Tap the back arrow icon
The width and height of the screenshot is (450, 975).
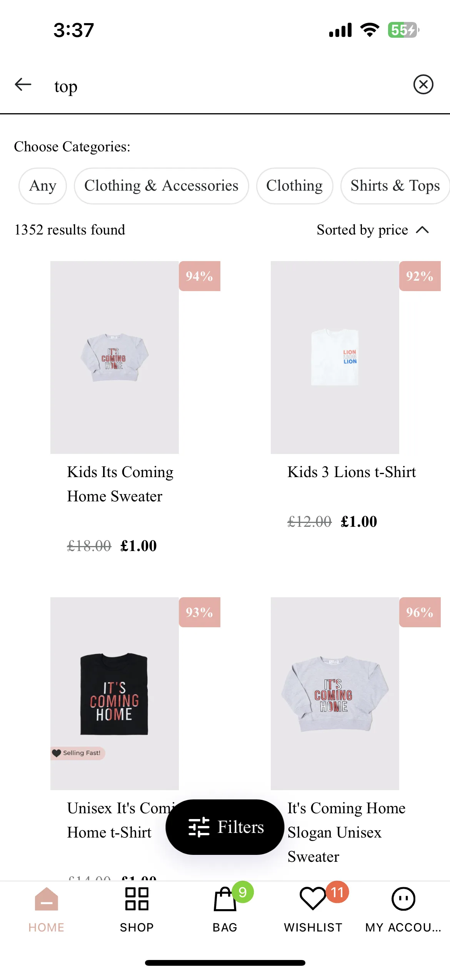(x=23, y=84)
